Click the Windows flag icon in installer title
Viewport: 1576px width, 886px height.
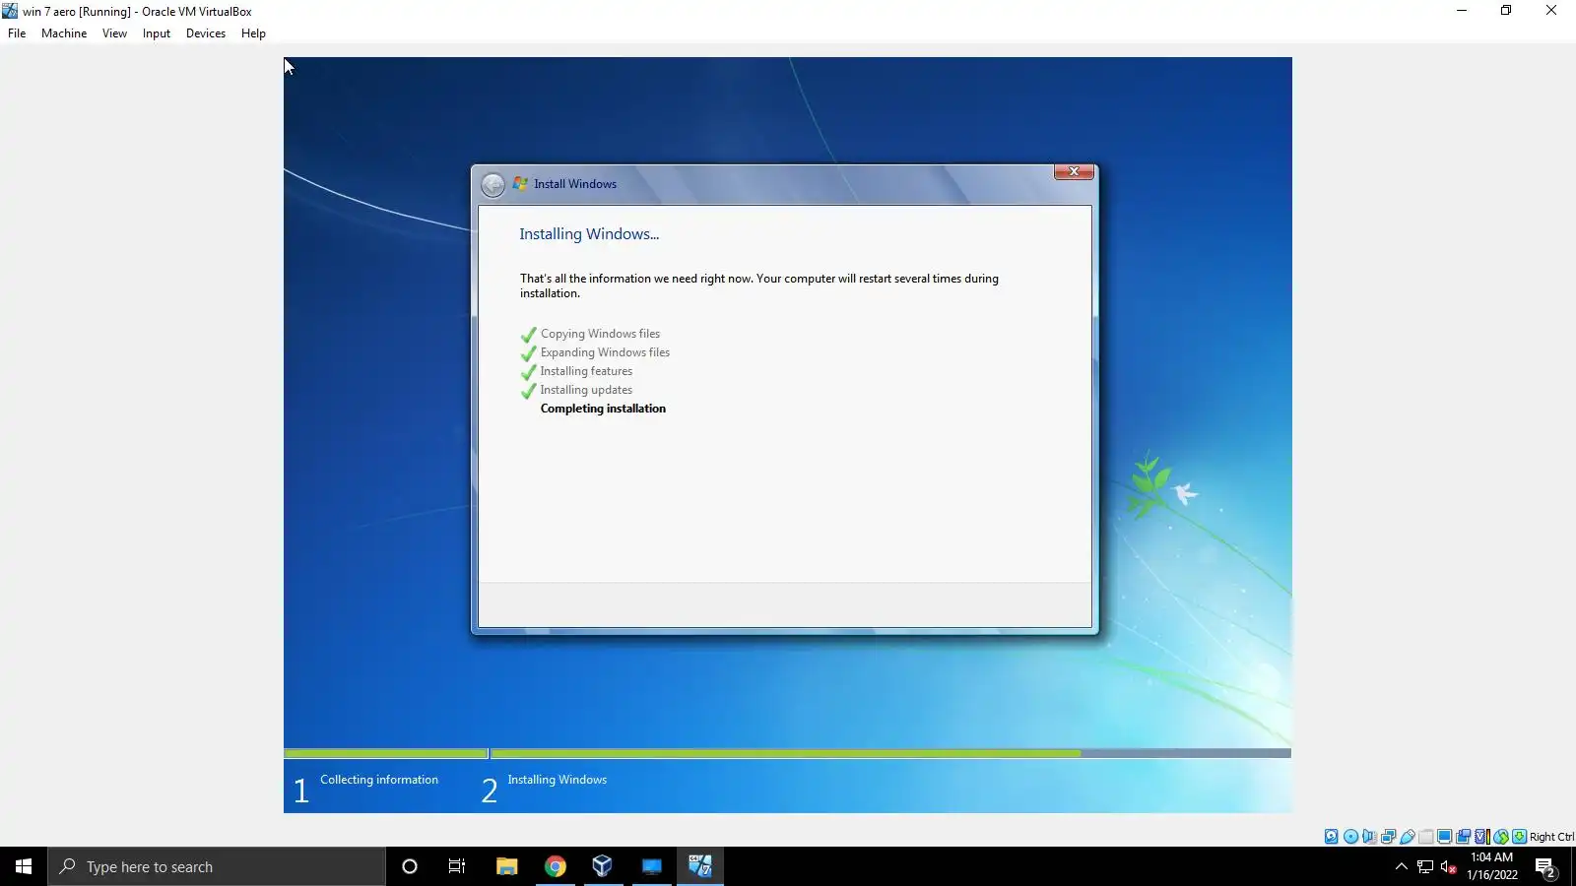pos(520,184)
